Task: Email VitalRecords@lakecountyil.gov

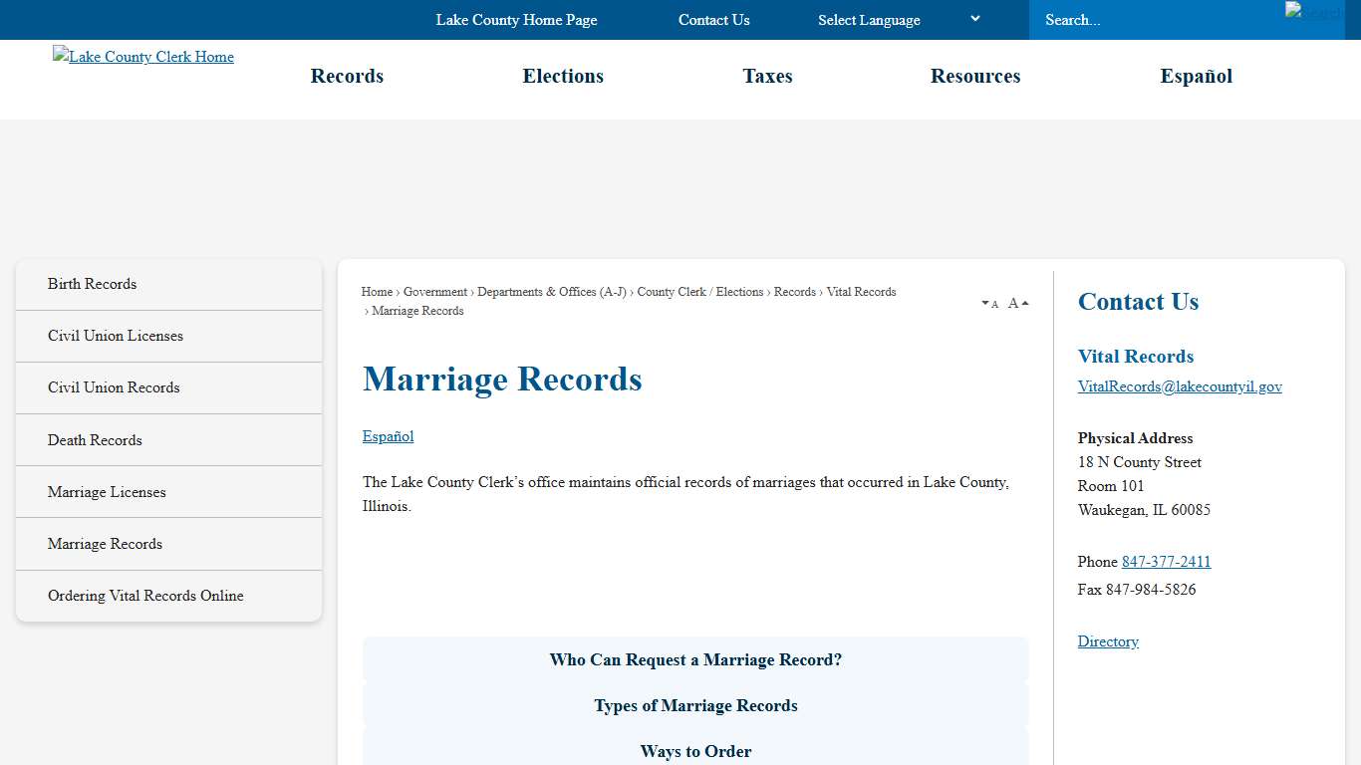Action: click(x=1180, y=386)
